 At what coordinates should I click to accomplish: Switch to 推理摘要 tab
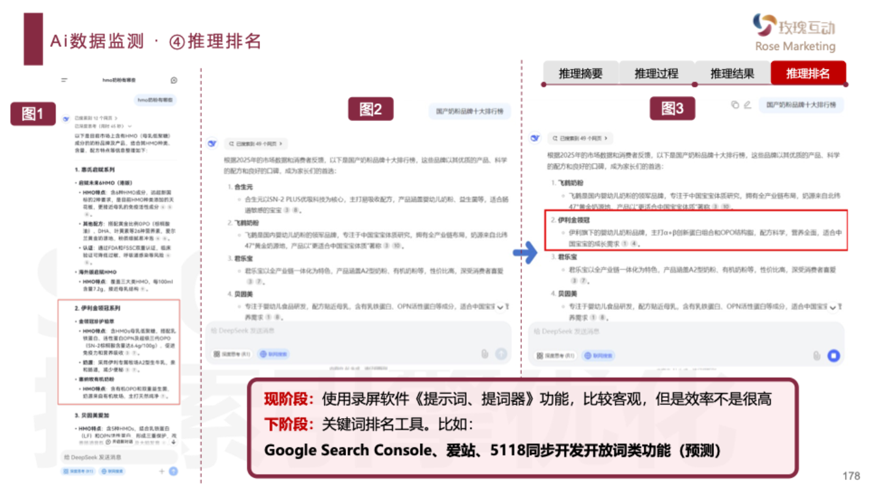point(580,73)
